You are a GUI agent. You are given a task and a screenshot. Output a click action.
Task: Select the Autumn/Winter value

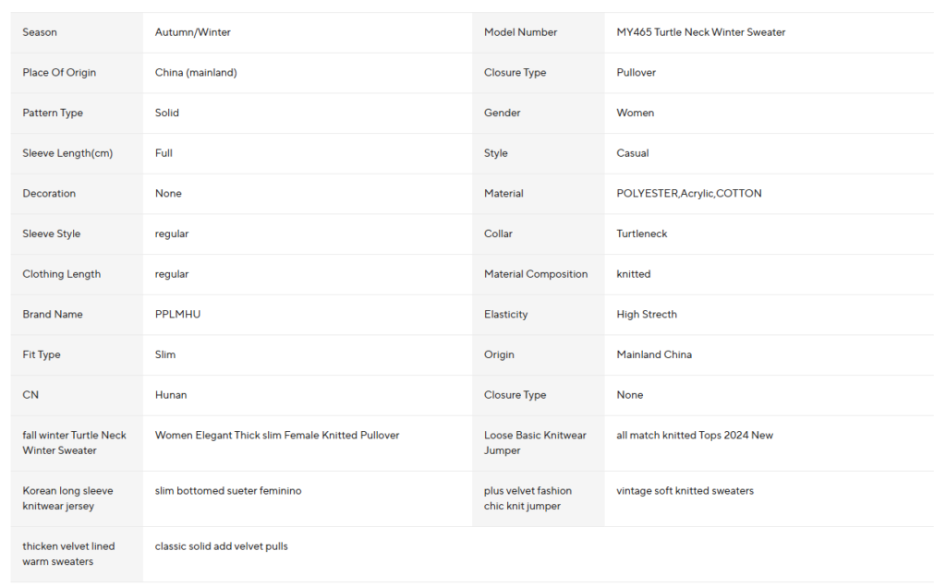[193, 32]
